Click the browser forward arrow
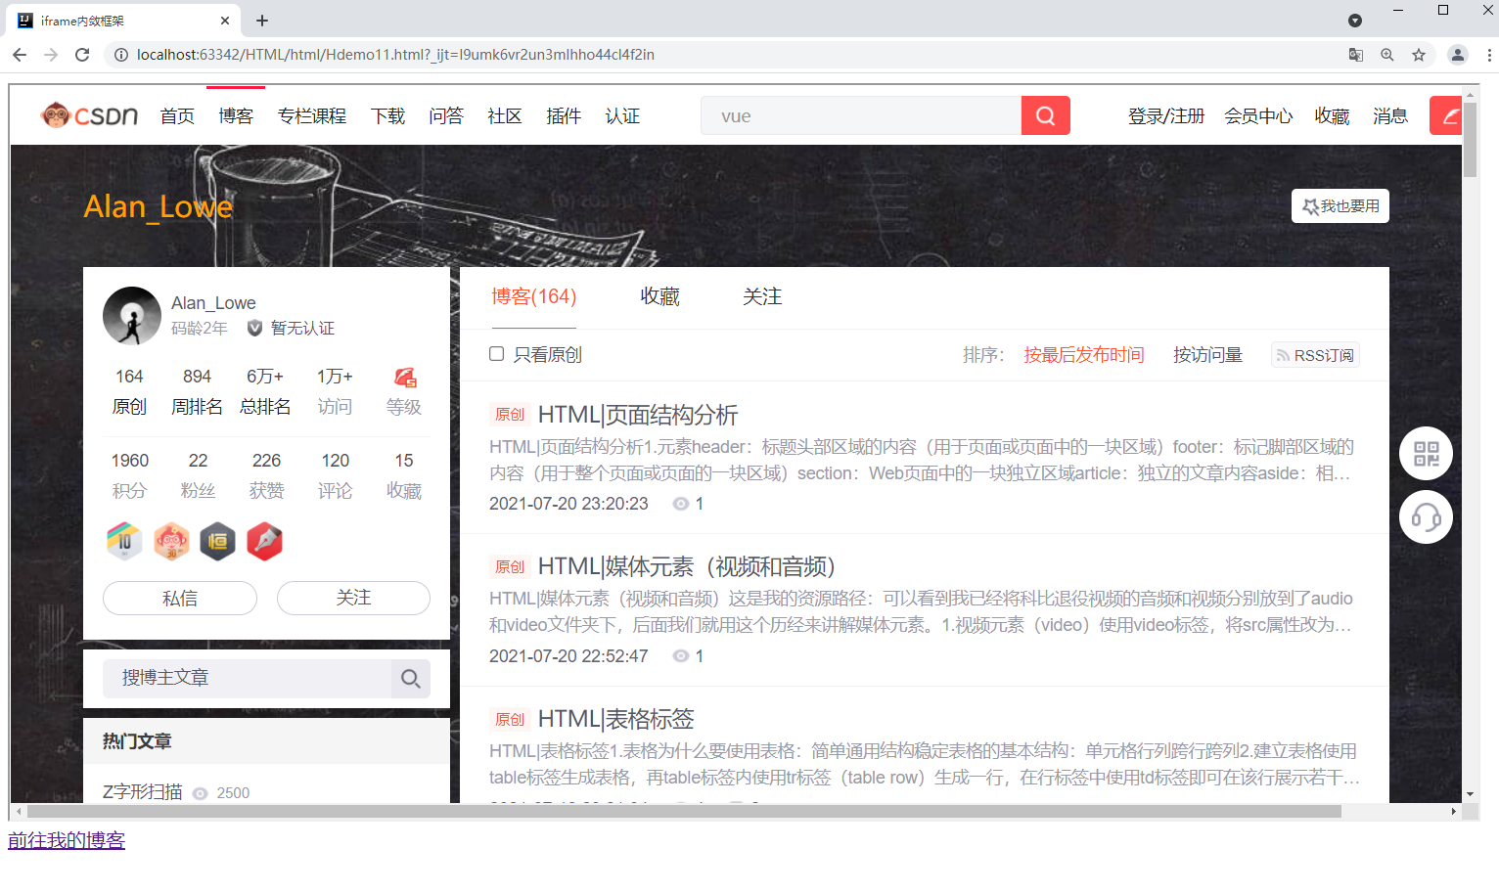The image size is (1499, 894). (x=51, y=55)
